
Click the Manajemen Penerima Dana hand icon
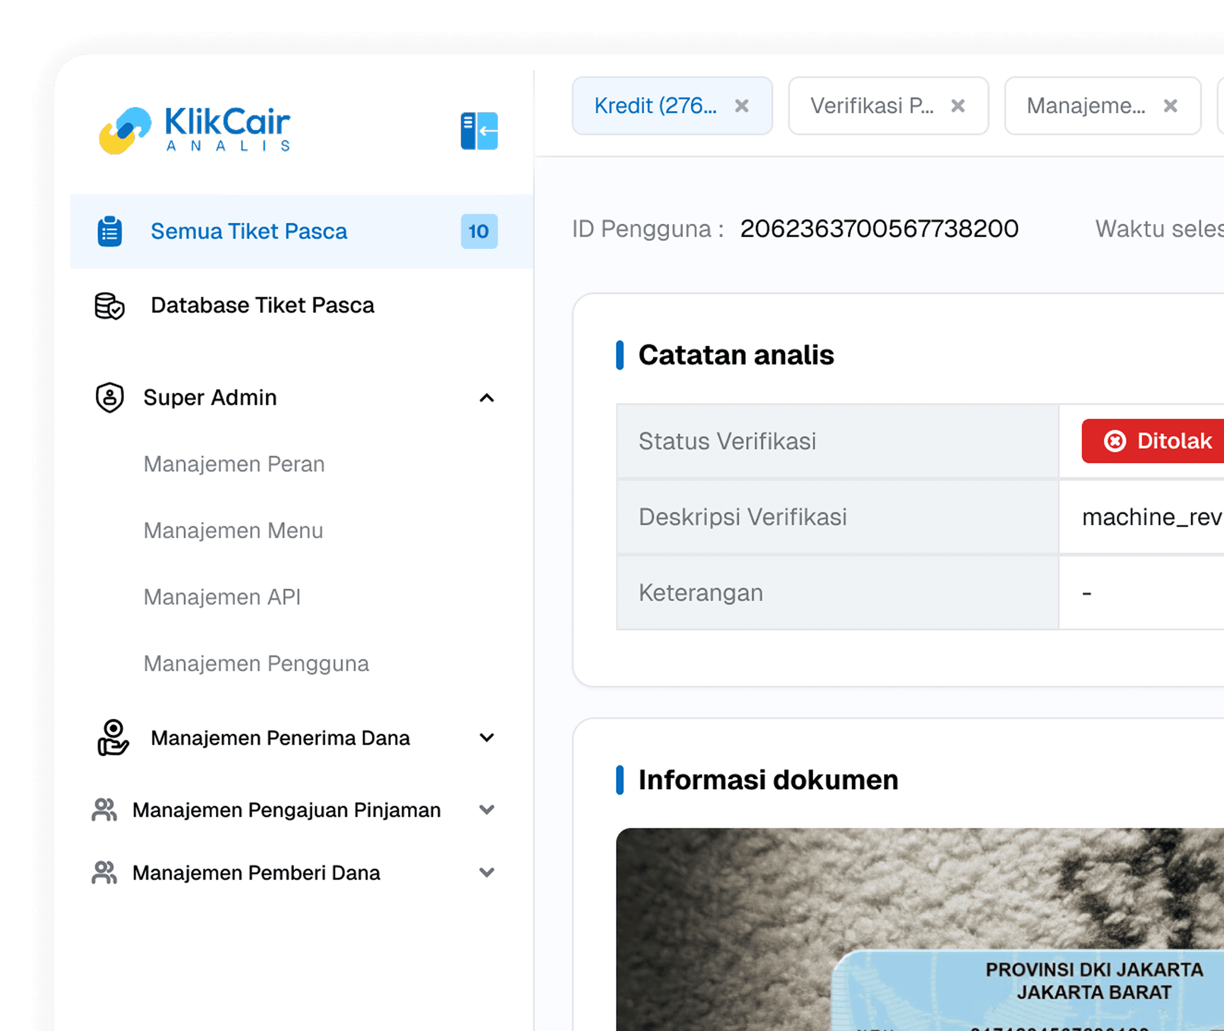coord(112,738)
